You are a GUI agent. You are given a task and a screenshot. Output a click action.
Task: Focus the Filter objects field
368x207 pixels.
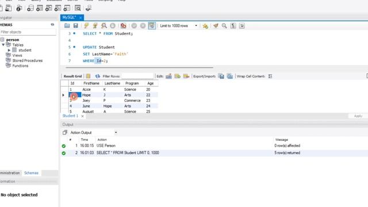coord(28,32)
